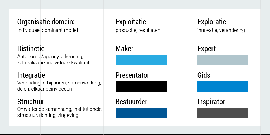Click the Exploitatie column title

[x=131, y=22]
